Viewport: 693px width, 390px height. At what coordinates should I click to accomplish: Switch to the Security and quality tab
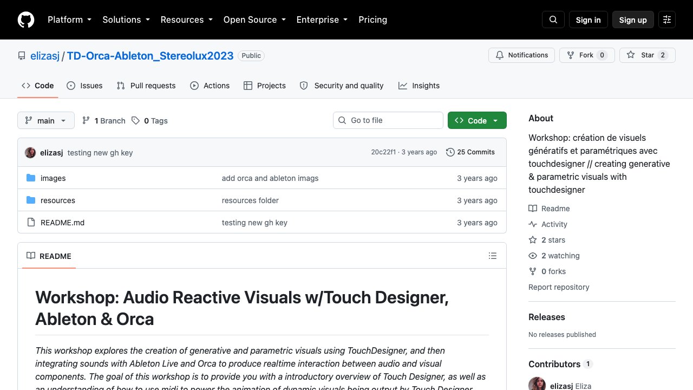(342, 86)
